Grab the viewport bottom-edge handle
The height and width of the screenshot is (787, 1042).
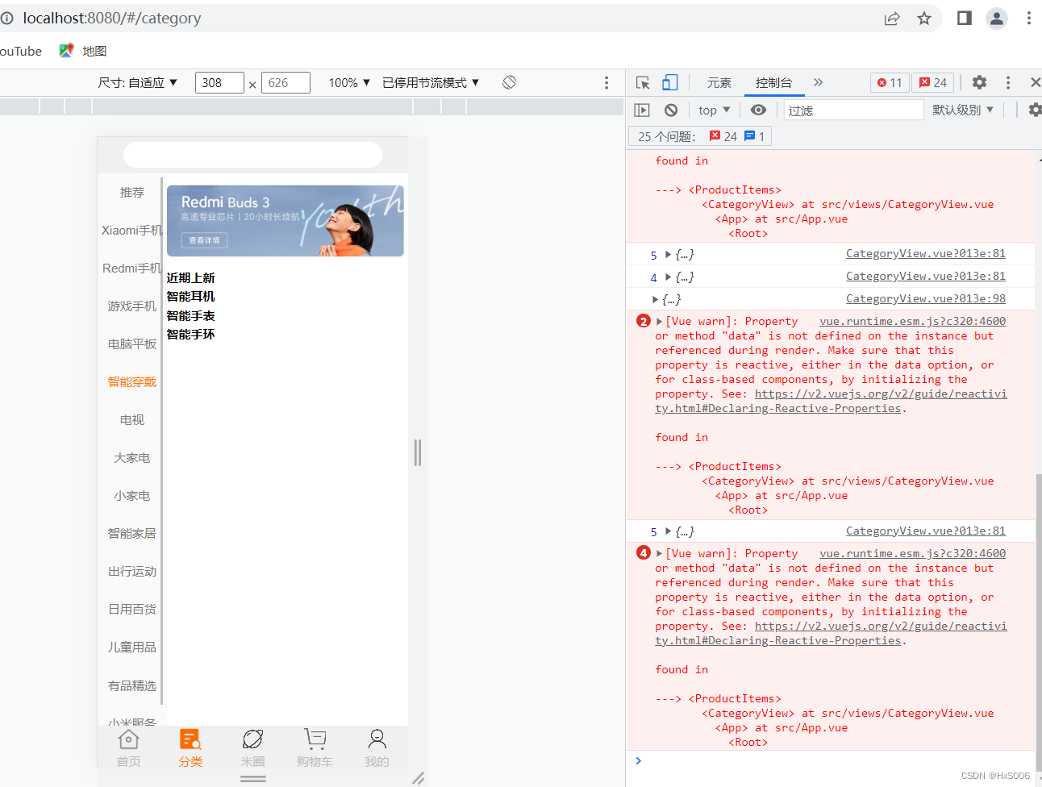253,779
